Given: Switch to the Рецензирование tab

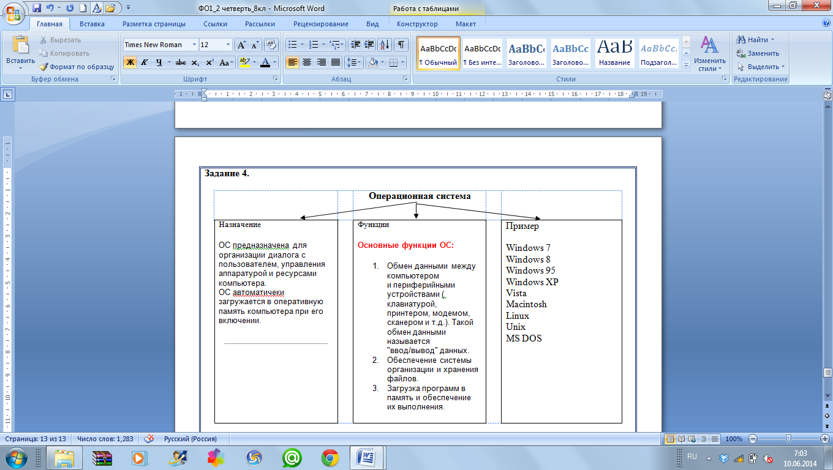Looking at the screenshot, I should (321, 24).
